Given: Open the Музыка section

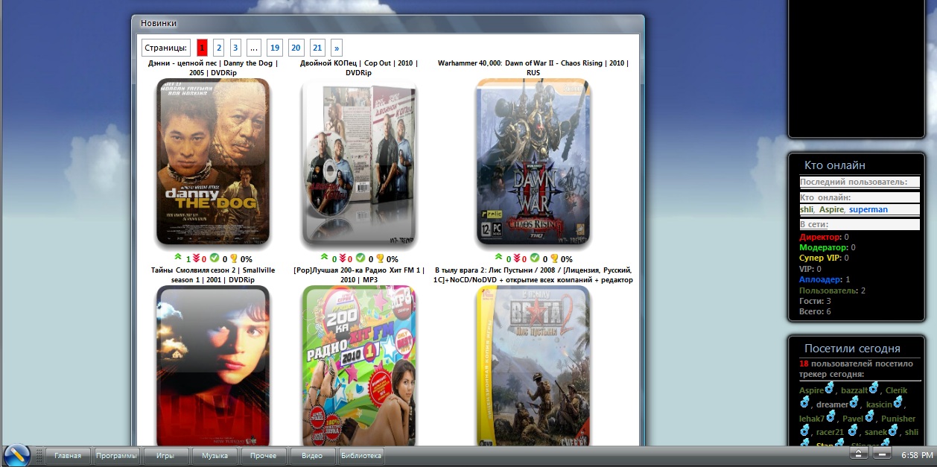Looking at the screenshot, I should (215, 455).
